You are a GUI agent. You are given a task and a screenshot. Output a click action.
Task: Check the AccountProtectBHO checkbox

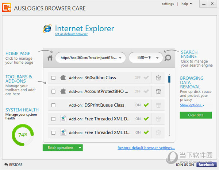click(53, 91)
